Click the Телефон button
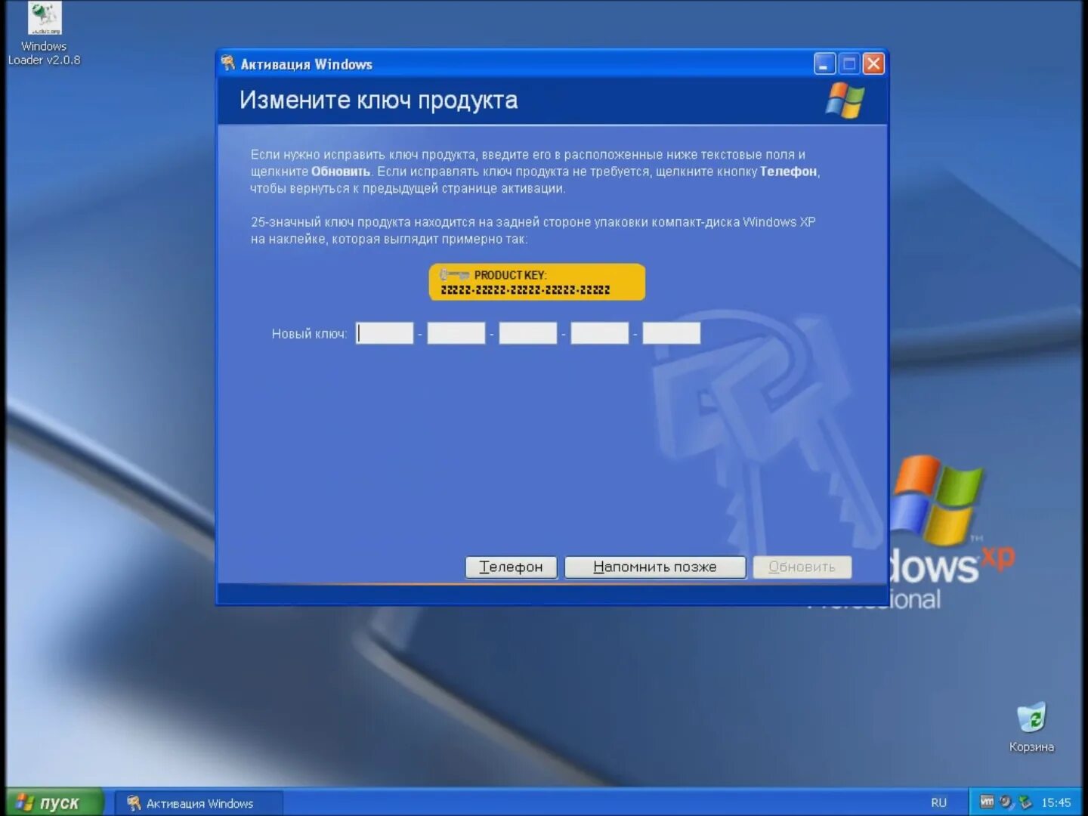The image size is (1088, 816). tap(511, 567)
